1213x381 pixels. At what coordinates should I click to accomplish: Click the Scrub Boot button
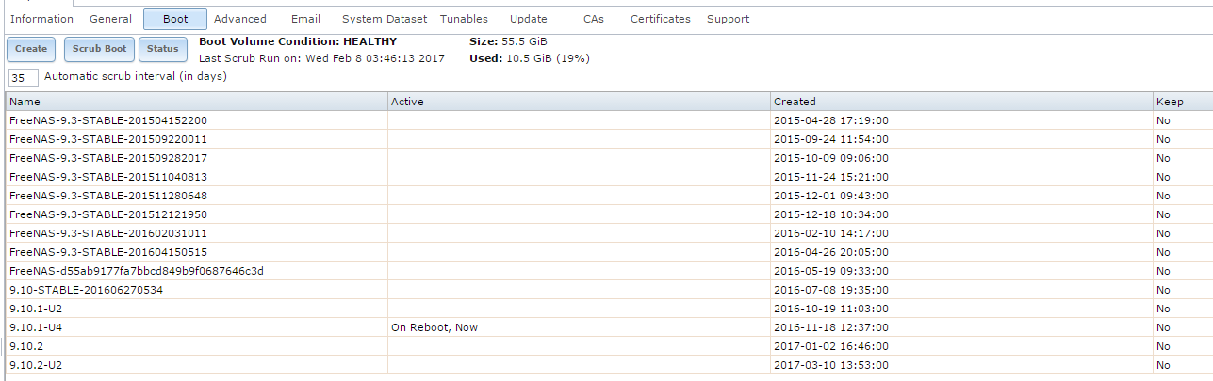pos(100,49)
